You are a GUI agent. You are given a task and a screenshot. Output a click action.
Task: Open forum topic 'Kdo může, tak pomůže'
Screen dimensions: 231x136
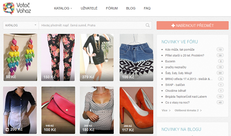[180, 50]
